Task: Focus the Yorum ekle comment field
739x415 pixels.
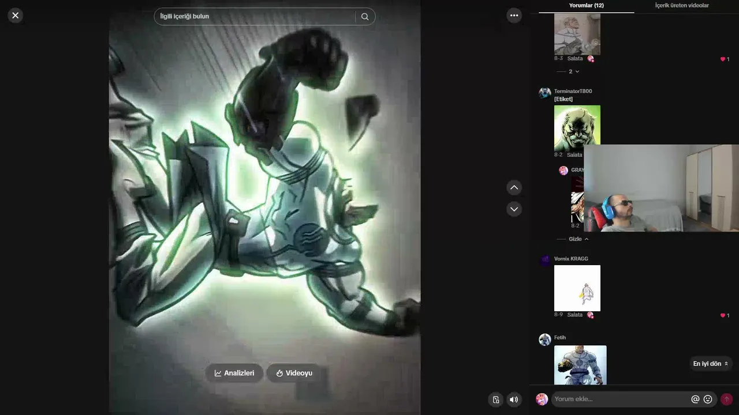Action: pos(621,399)
